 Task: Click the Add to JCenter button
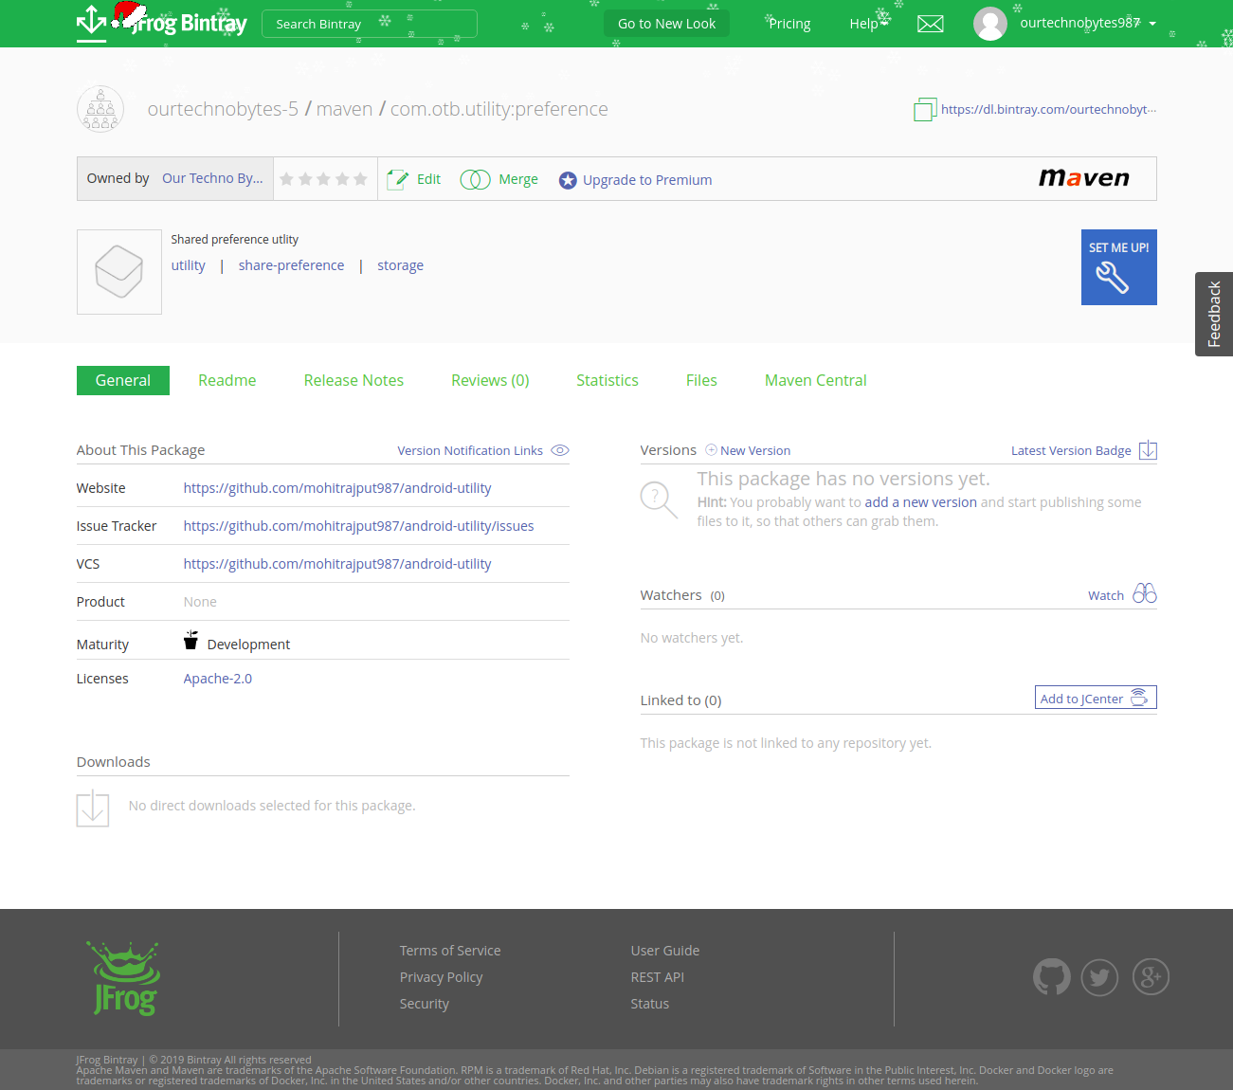coord(1096,698)
